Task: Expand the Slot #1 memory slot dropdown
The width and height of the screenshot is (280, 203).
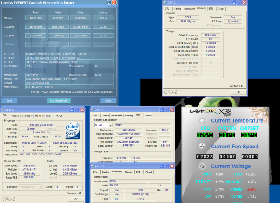Action: tap(111, 125)
